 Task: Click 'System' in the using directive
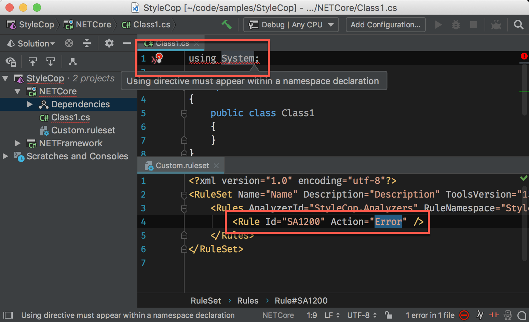point(238,58)
